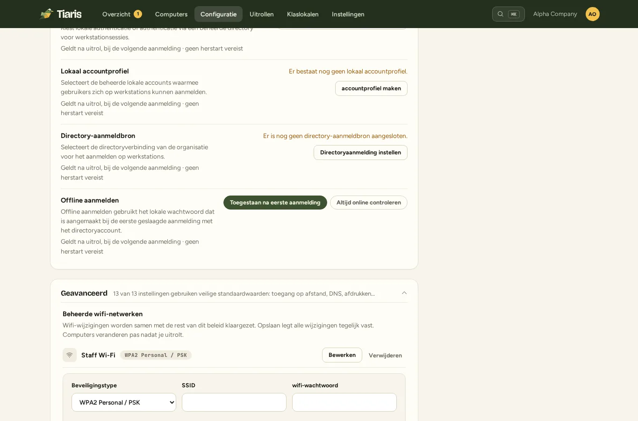Open Instellingen in the top navigation
638x421 pixels.
[348, 14]
